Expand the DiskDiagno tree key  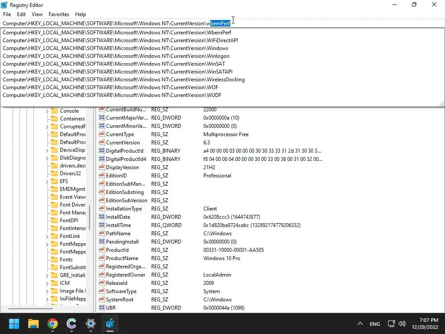[47, 158]
